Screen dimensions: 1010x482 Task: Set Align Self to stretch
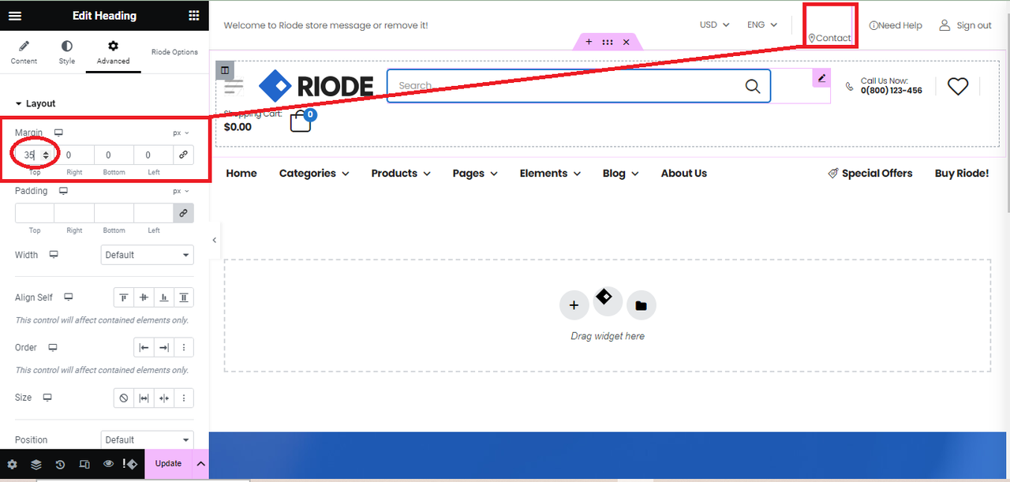(x=184, y=297)
